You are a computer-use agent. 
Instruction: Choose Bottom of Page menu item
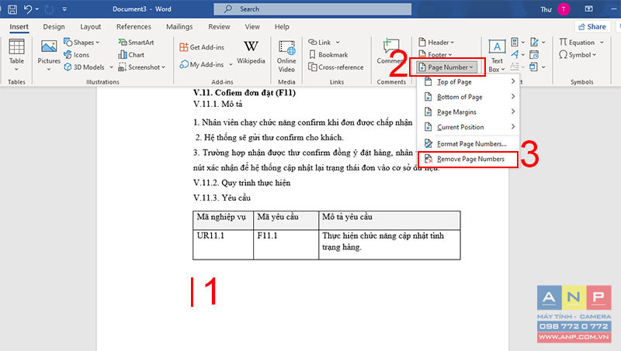pos(469,97)
